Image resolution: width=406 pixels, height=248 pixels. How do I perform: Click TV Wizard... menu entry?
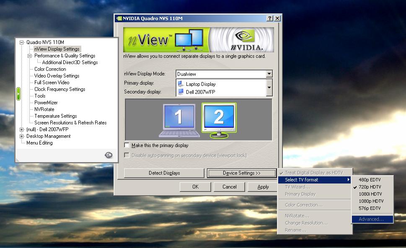pyautogui.click(x=314, y=187)
